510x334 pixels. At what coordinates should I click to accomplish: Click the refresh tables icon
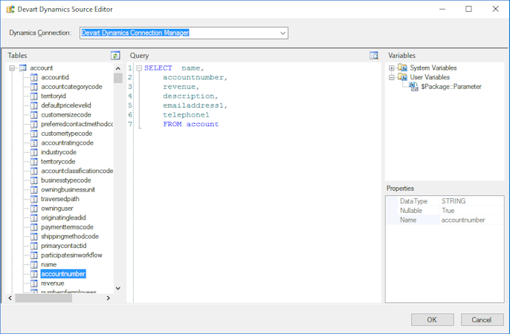click(115, 56)
